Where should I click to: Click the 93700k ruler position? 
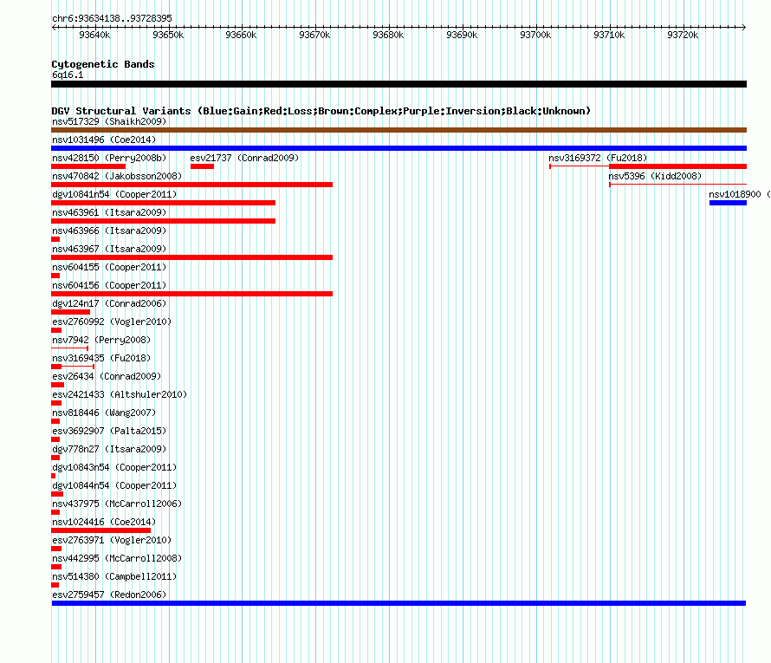point(535,35)
